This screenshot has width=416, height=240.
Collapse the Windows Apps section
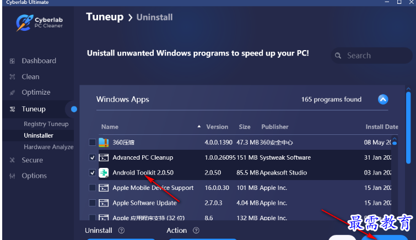[x=383, y=100]
